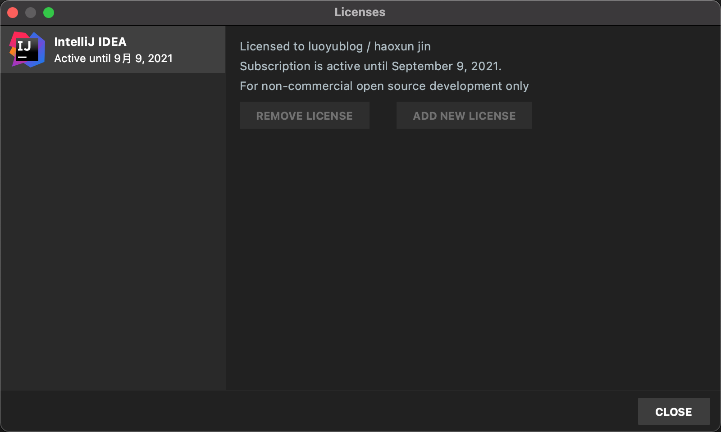
Task: Click the IntelliJ IDEA logo icon
Action: click(27, 49)
